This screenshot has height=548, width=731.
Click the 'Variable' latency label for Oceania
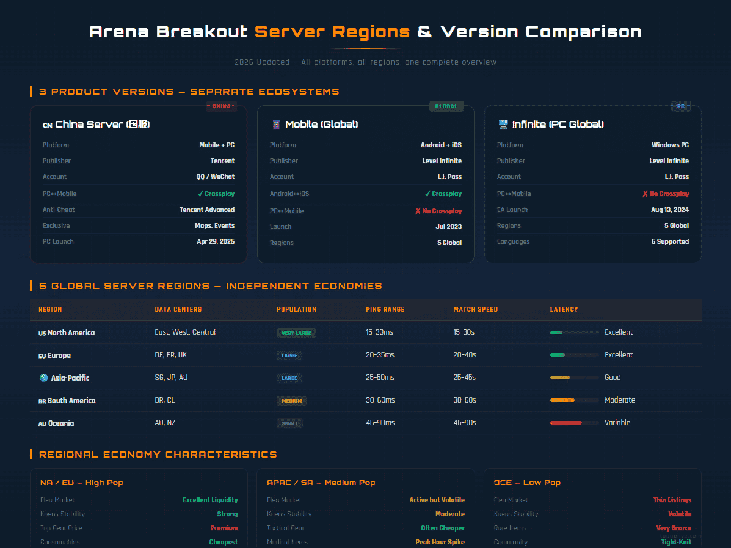click(617, 423)
